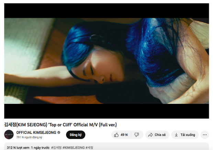Image resolution: width=213 pixels, height=150 pixels.
Task: Download the video with Tải xuống
Action: tap(185, 135)
